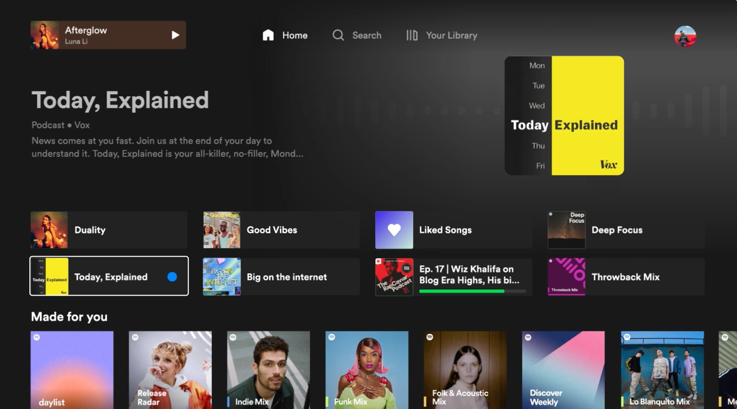Click the Good Vibes playlist thumbnail
This screenshot has width=737, height=409.
[x=221, y=230]
